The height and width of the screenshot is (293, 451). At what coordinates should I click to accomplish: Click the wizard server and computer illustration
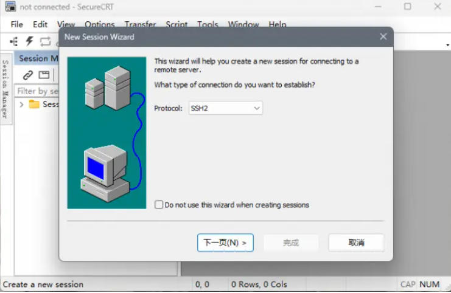(107, 133)
